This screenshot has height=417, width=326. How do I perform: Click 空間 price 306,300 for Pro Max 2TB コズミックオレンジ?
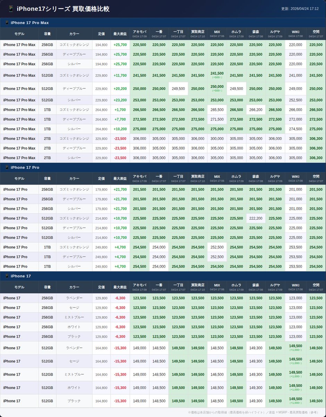pyautogui.click(x=316, y=139)
